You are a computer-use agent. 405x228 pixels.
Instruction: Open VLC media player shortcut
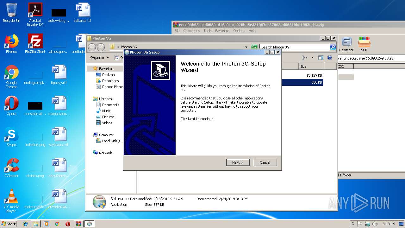11,201
